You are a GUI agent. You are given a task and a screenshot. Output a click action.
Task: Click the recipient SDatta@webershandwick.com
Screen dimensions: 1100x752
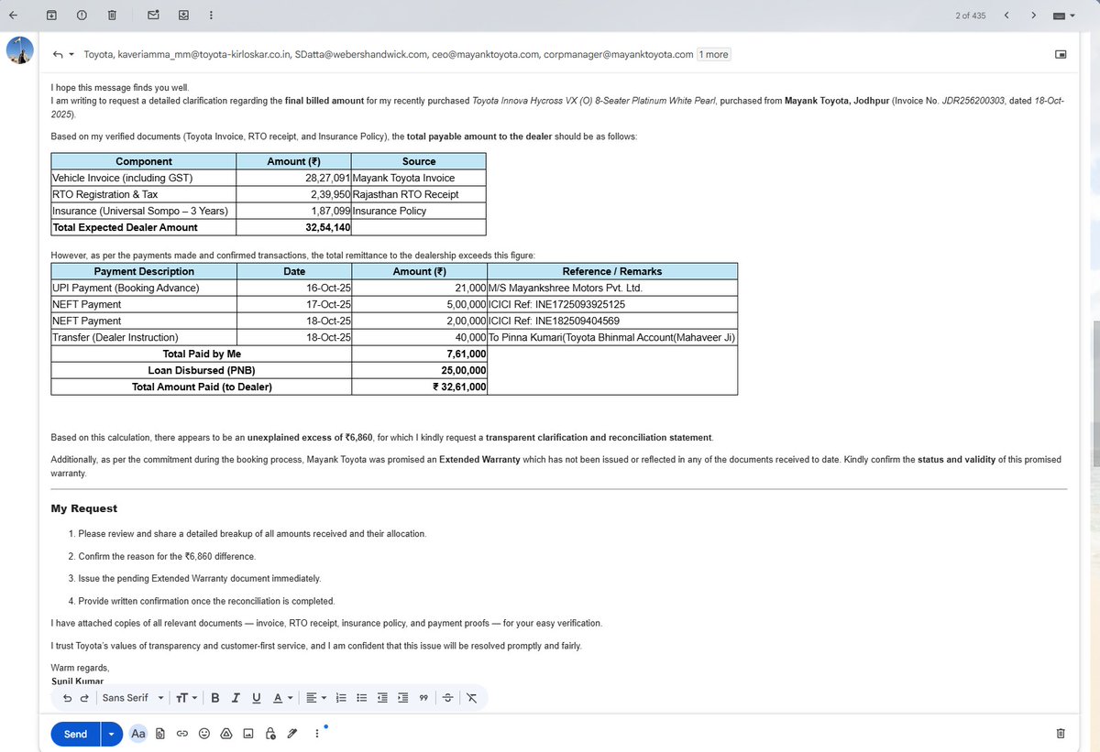click(x=360, y=55)
